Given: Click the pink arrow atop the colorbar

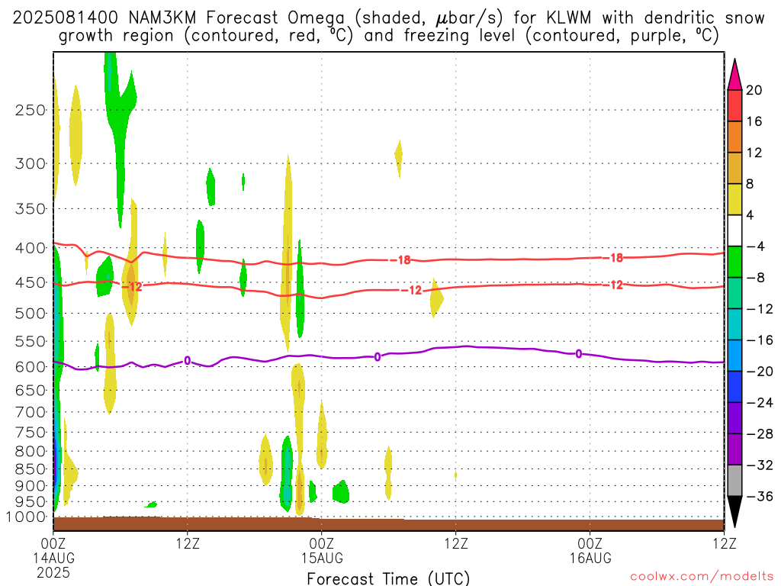Looking at the screenshot, I should tap(734, 75).
